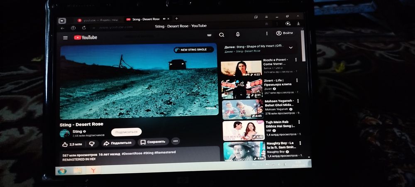Mute the Sting - Desert Rose tab speaker
The width and height of the screenshot is (415, 187).
(164, 19)
